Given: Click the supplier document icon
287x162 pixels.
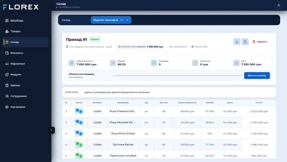Looking at the screenshot, I should [67, 47].
